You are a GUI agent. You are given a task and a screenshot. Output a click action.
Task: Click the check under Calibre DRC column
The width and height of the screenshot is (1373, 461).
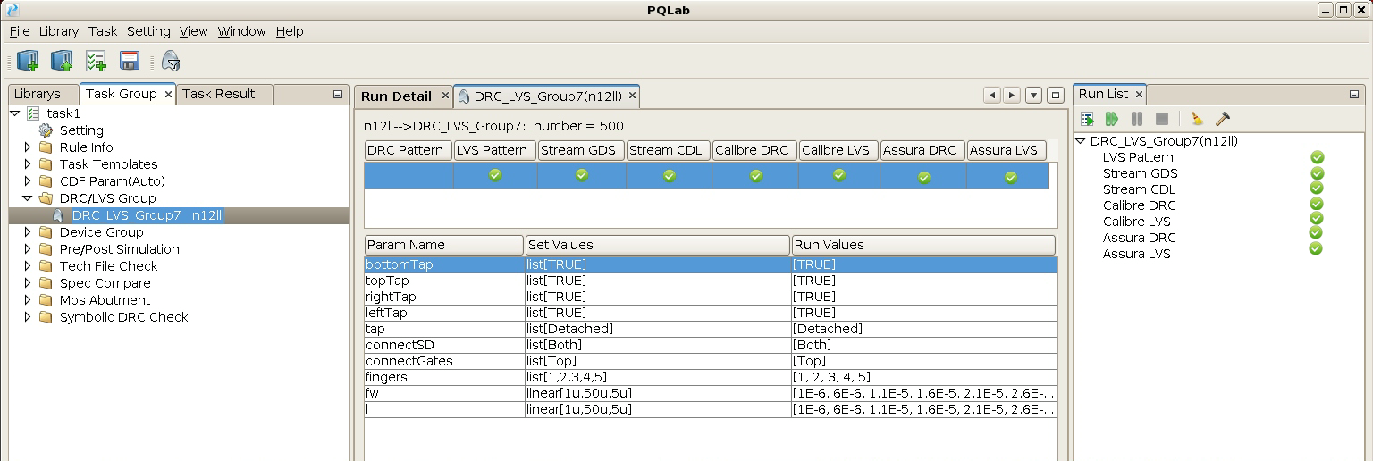pyautogui.click(x=755, y=176)
